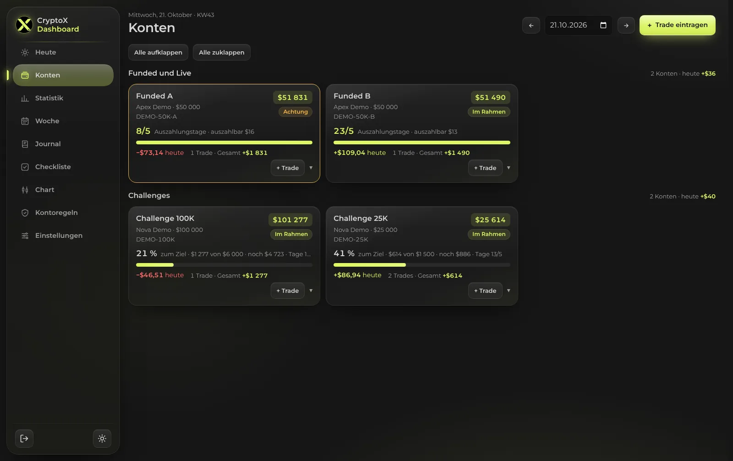Expand the Funded A card details
Viewport: 733px width, 461px height.
311,168
